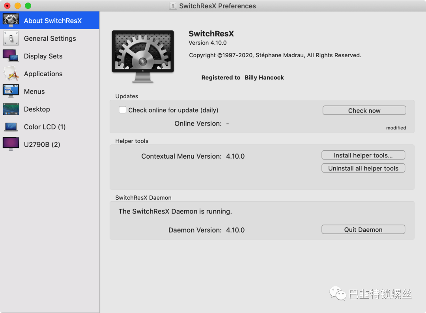Click the About SwitchResX gear monitor icon

11,21
